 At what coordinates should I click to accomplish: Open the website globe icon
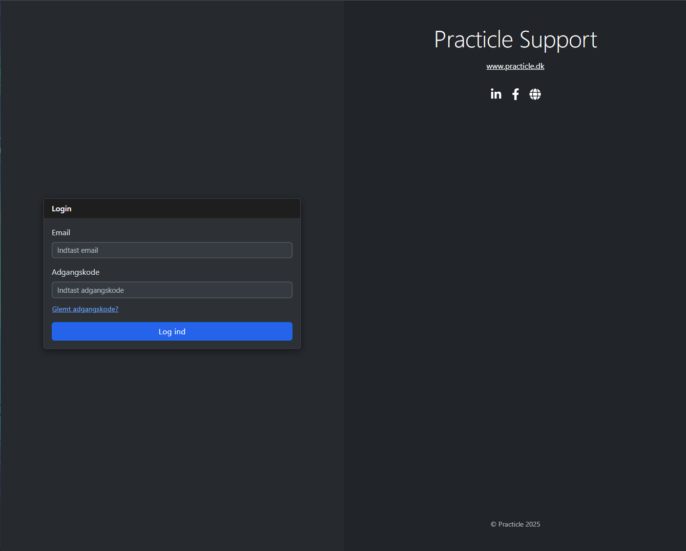pos(535,94)
